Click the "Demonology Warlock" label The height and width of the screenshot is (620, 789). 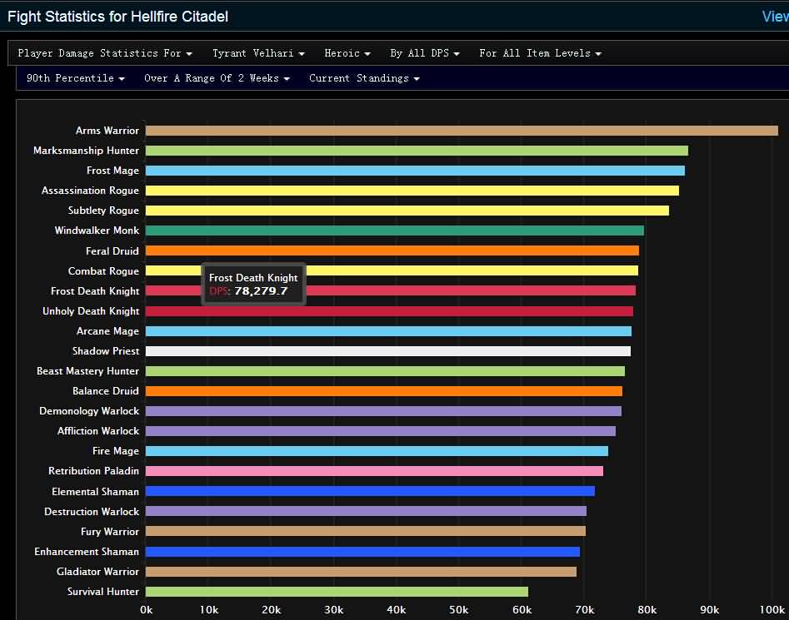pos(90,411)
